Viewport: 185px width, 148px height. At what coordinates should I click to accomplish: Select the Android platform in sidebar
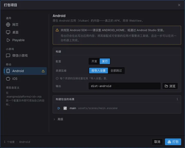click(25, 71)
